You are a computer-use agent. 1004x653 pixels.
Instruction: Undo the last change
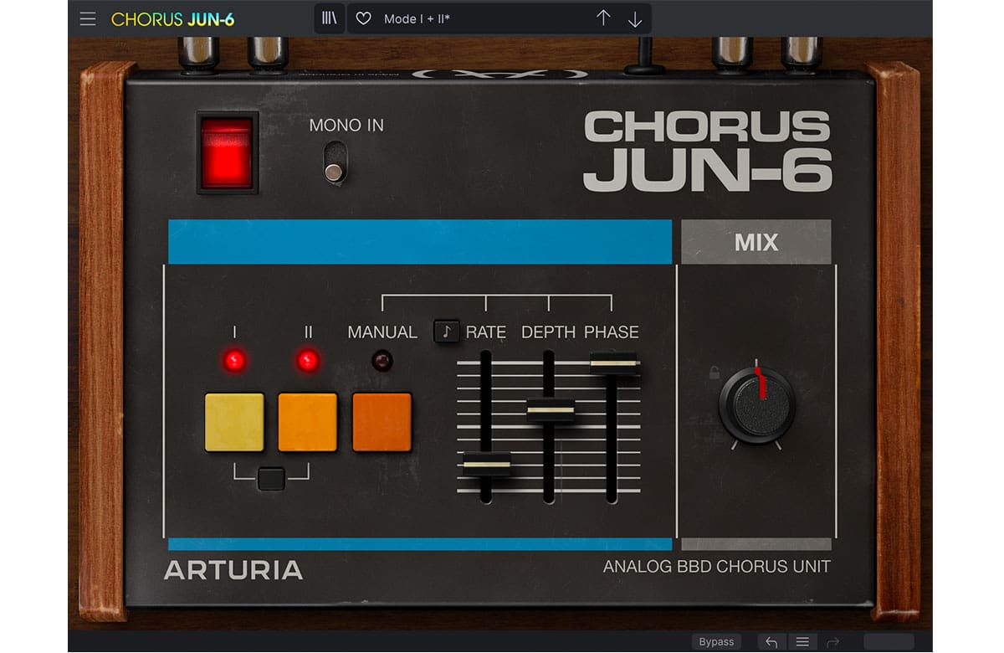click(x=771, y=642)
